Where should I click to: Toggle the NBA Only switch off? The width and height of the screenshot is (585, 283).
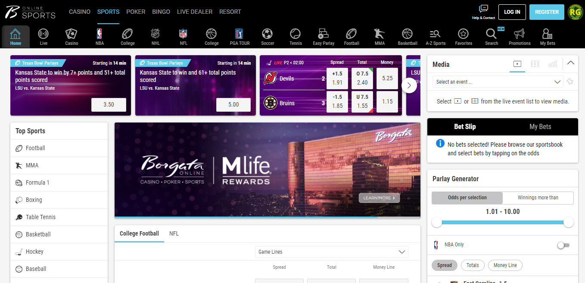point(563,245)
